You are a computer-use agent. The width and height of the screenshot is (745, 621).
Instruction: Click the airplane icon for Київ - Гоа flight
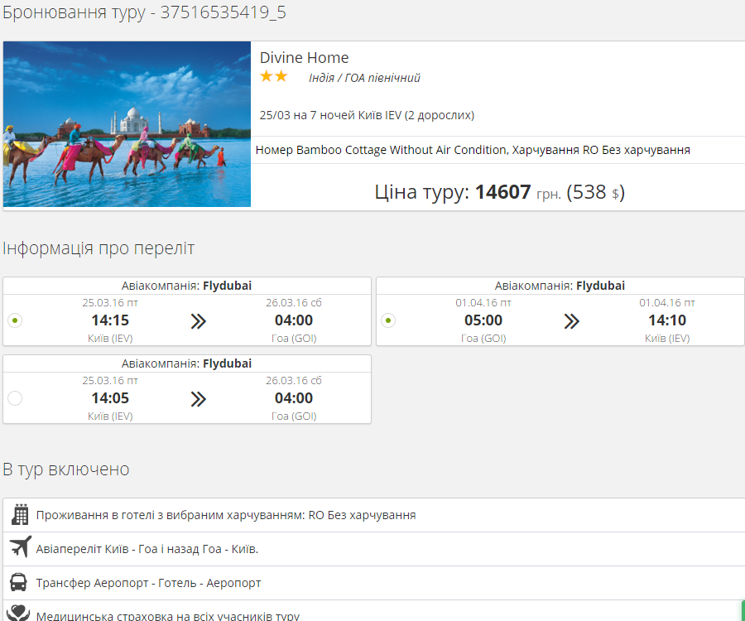point(20,548)
